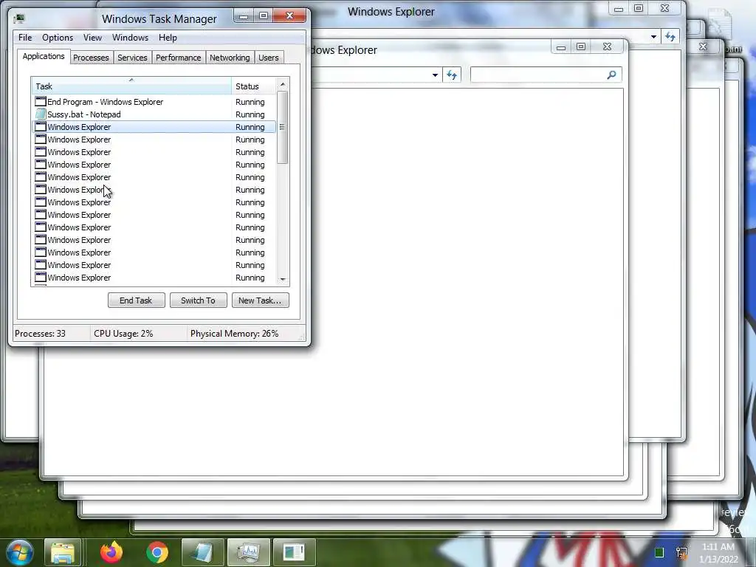Click the CPU Usage: 2% status entry
The height and width of the screenshot is (567, 756).
pos(138,334)
